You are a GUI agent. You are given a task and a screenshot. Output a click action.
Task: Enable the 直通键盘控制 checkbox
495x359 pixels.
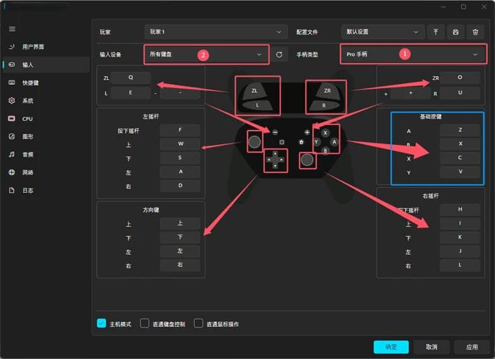tap(144, 323)
